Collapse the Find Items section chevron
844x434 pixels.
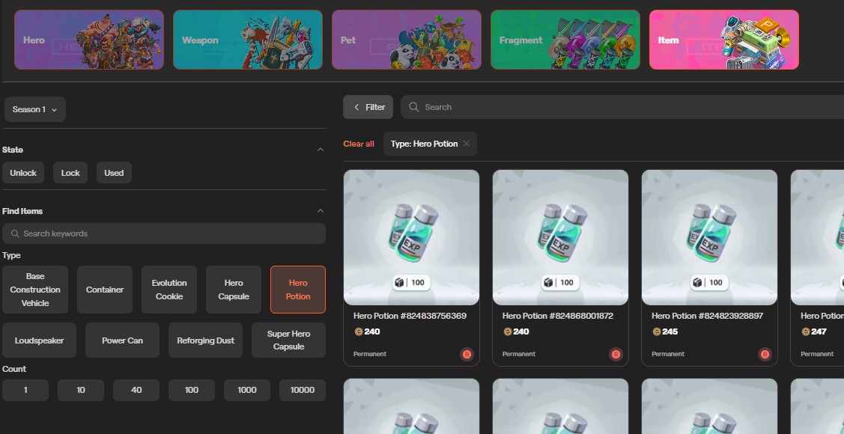321,211
